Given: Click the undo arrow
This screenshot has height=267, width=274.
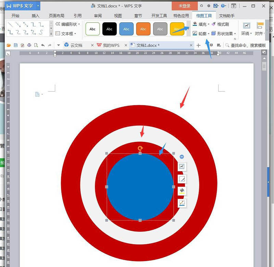Looking at the screenshot, I should (x=43, y=46).
